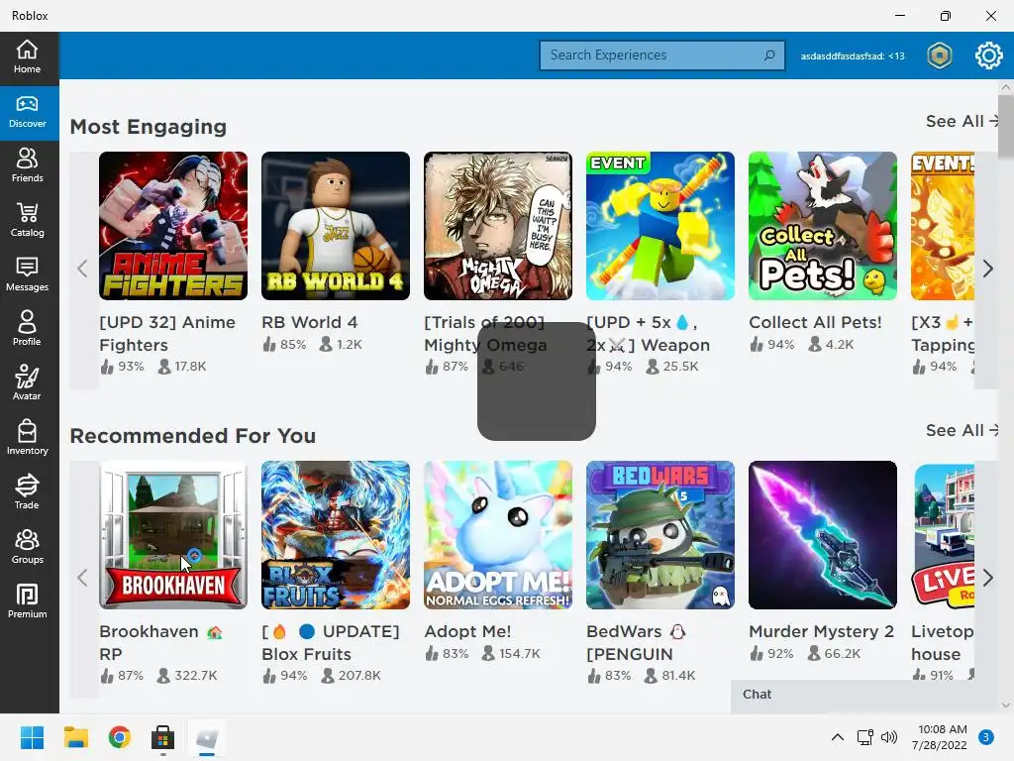The image size is (1014, 761).
Task: Click the Search Experiences field
Action: pos(662,55)
